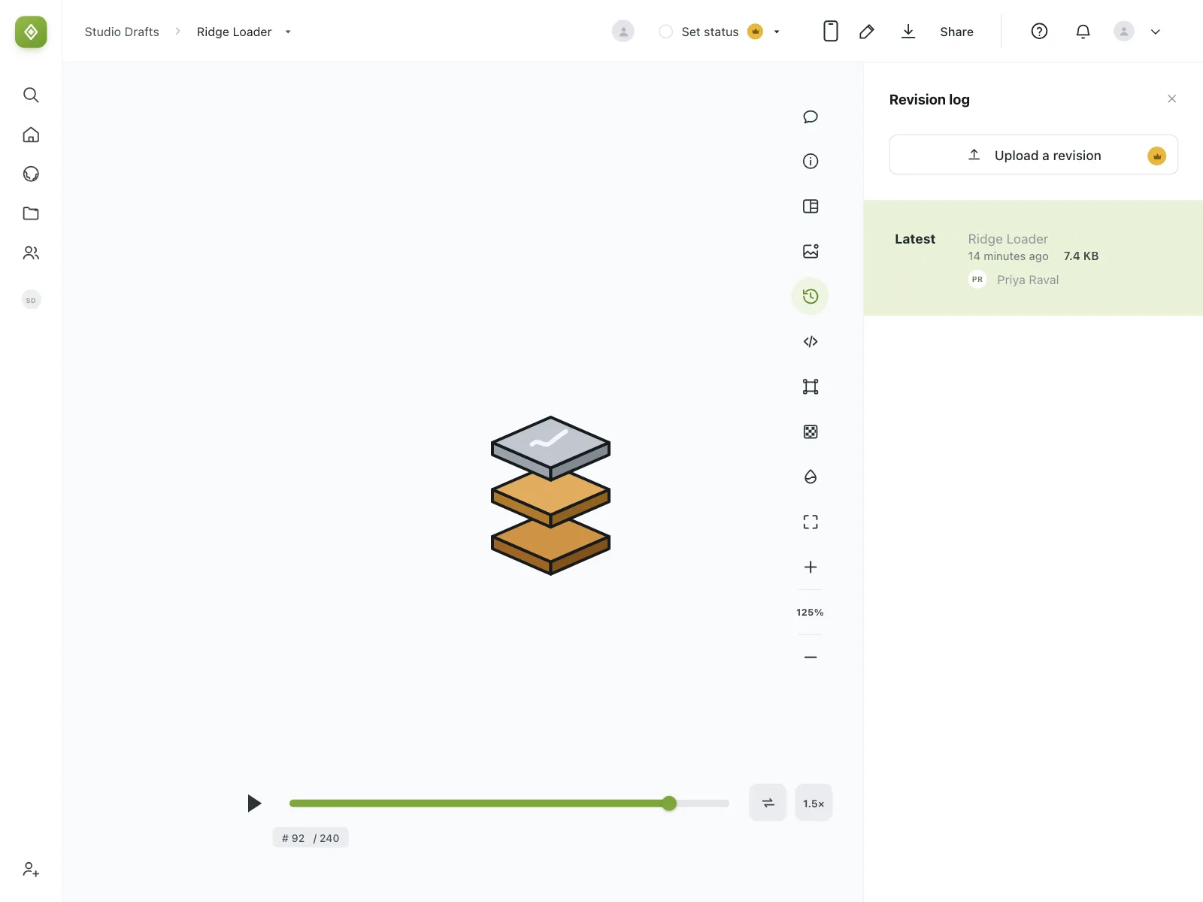Click the download icon
The height and width of the screenshot is (902, 1203).
click(908, 31)
